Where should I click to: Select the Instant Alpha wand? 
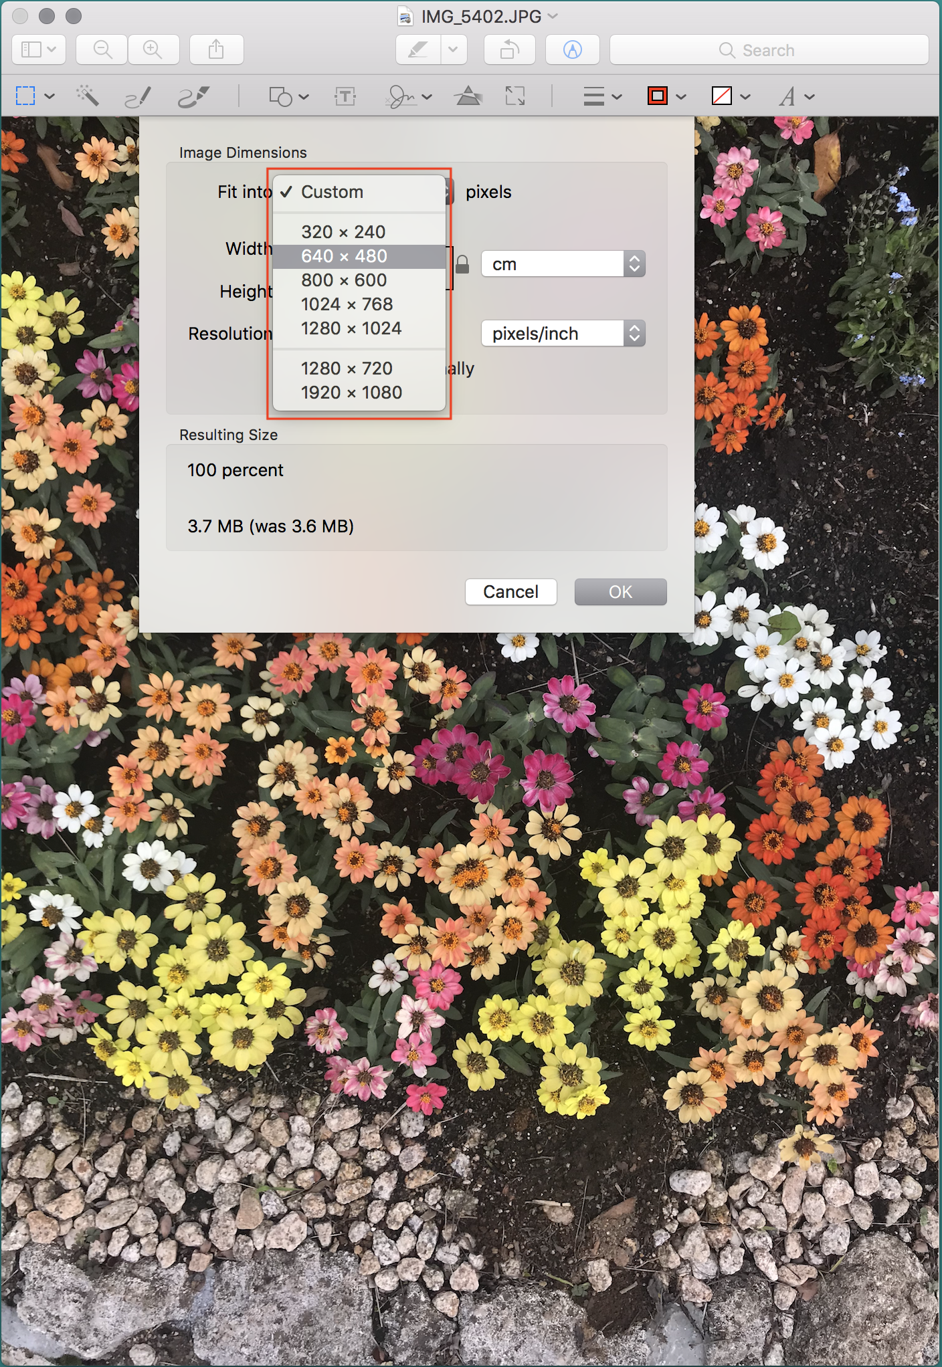pyautogui.click(x=88, y=96)
